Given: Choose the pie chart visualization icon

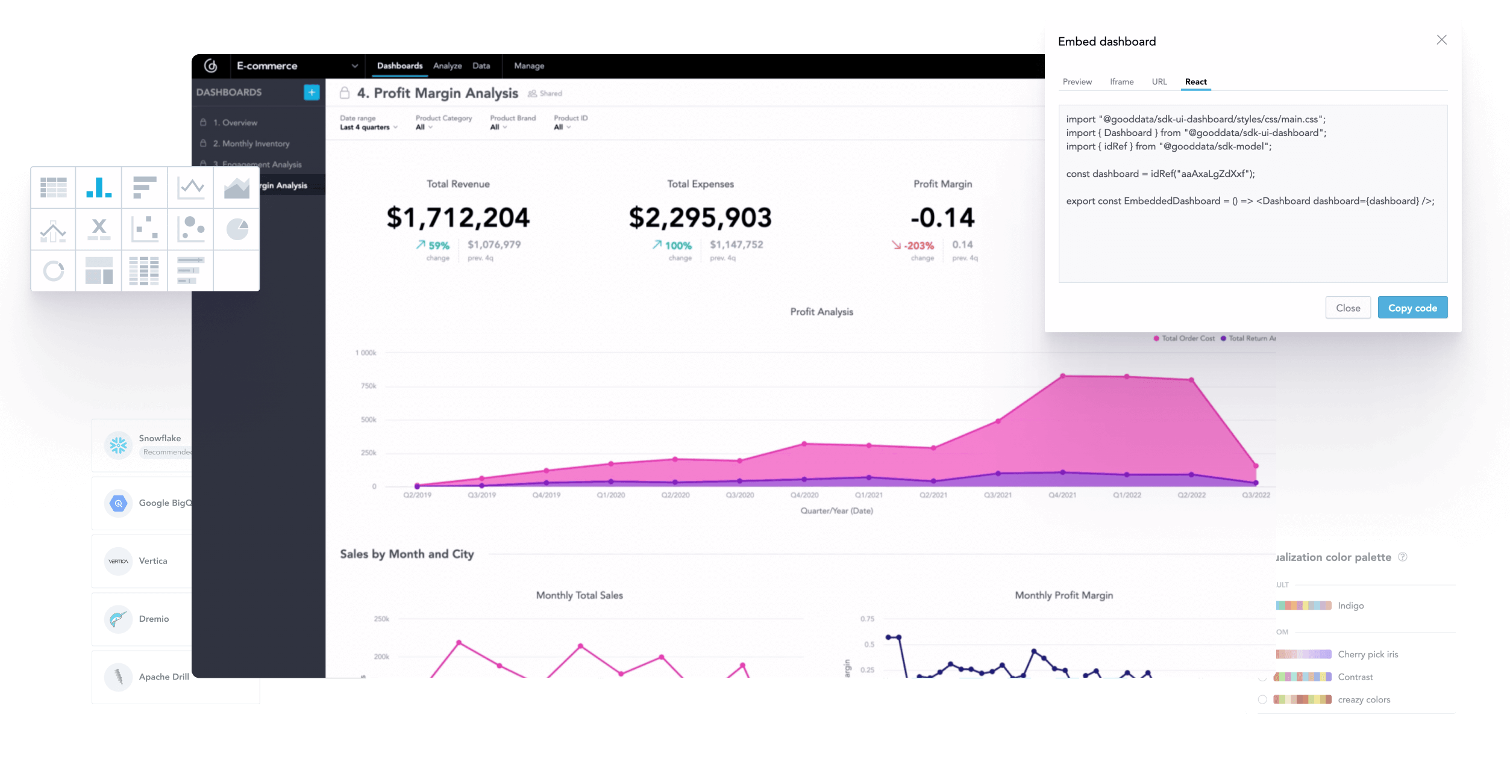Looking at the screenshot, I should (236, 229).
